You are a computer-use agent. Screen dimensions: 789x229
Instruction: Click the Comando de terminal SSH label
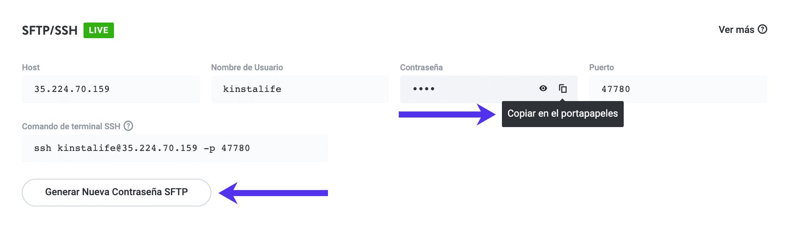71,127
